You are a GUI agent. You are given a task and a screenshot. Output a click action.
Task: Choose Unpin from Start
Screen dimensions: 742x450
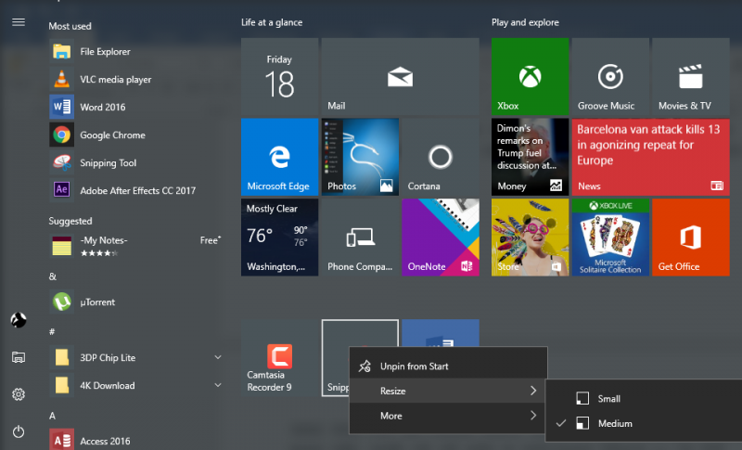414,366
